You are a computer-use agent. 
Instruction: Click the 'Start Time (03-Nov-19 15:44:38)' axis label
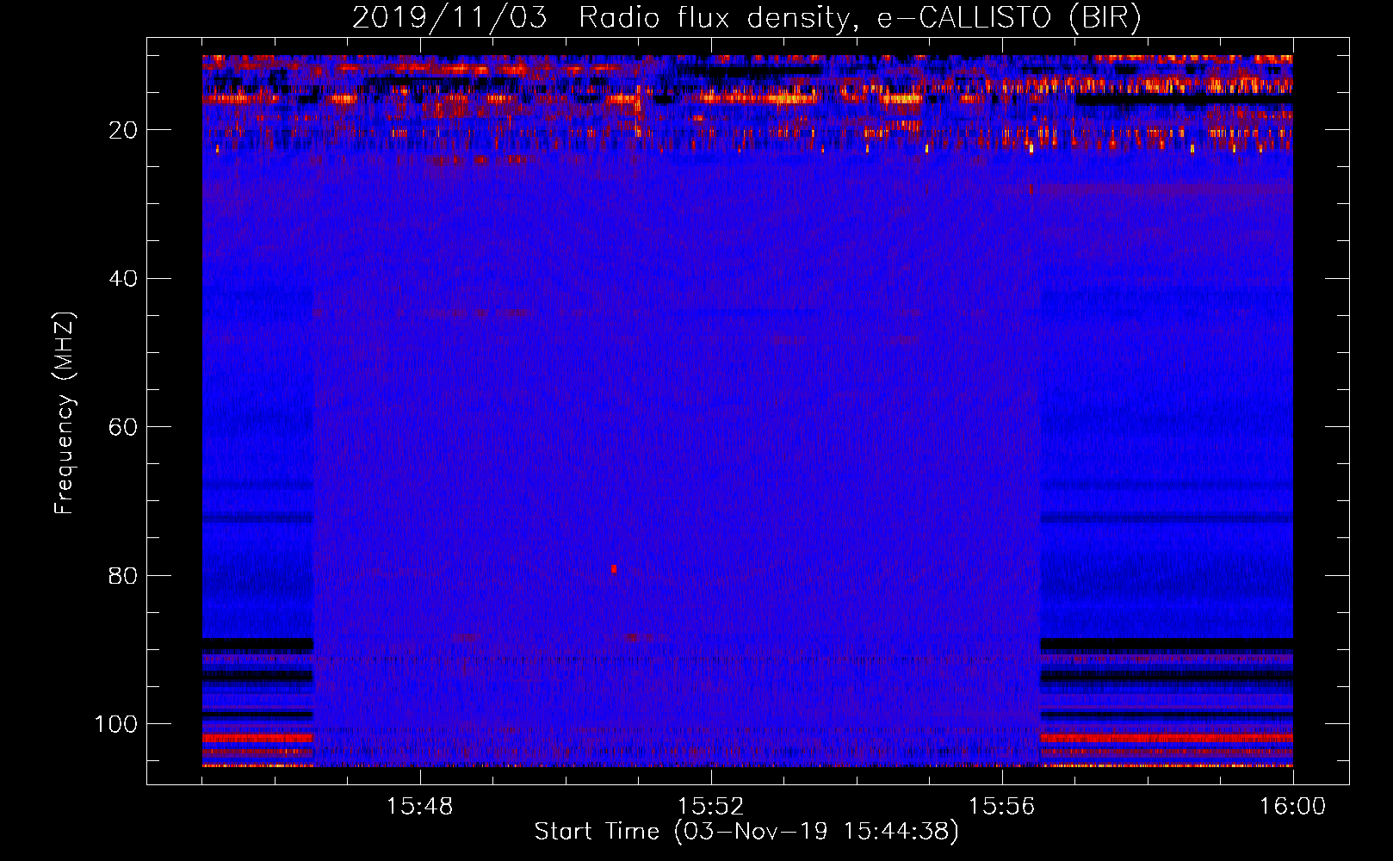746,832
